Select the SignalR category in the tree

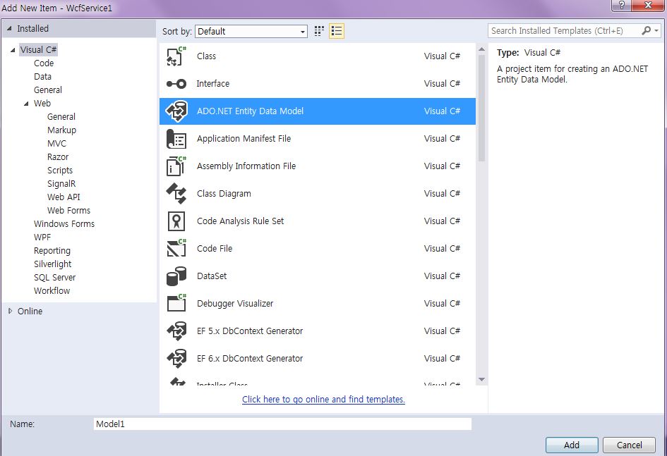click(x=61, y=184)
